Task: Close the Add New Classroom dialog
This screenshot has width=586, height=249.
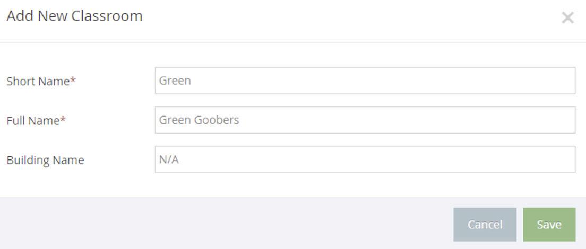Action: [x=567, y=18]
